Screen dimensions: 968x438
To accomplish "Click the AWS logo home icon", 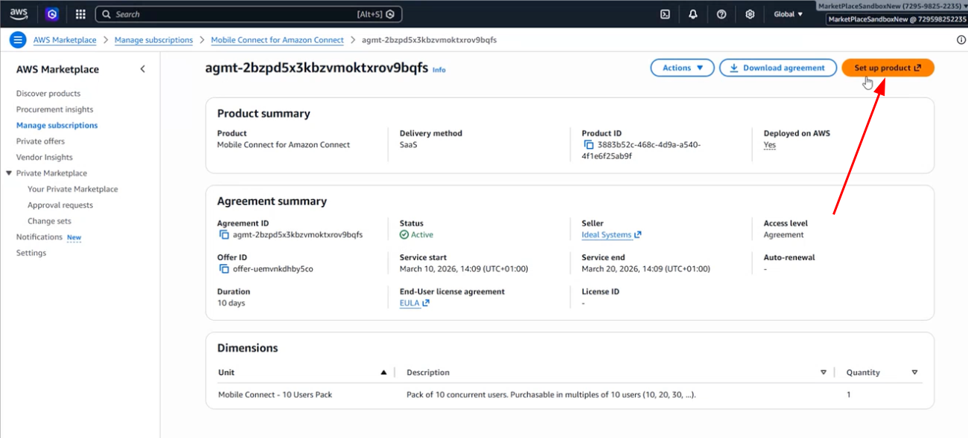I will (19, 13).
